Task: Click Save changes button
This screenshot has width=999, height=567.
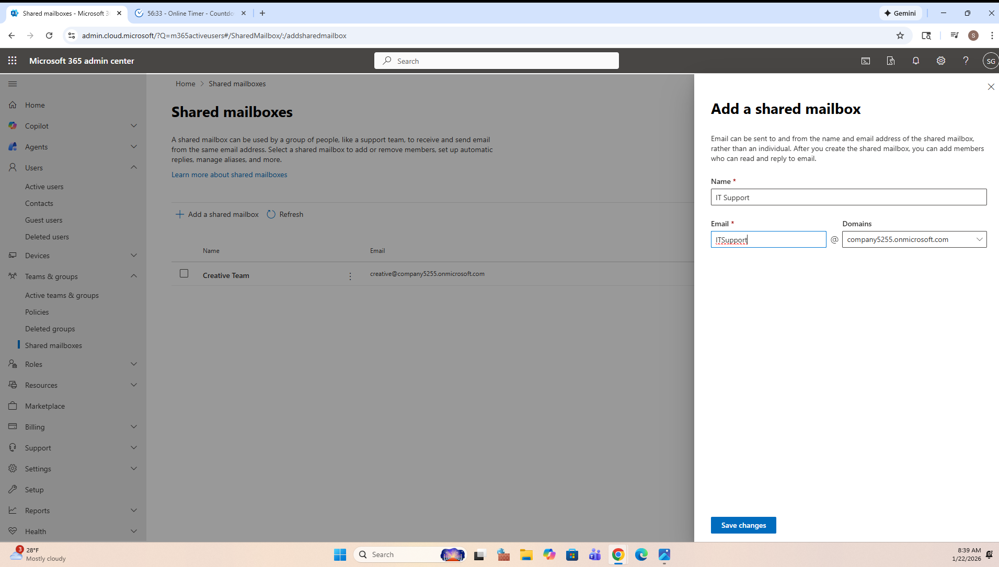Action: pyautogui.click(x=743, y=525)
